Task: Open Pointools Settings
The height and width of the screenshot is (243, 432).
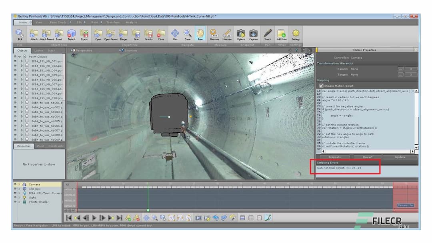Action: (295, 34)
